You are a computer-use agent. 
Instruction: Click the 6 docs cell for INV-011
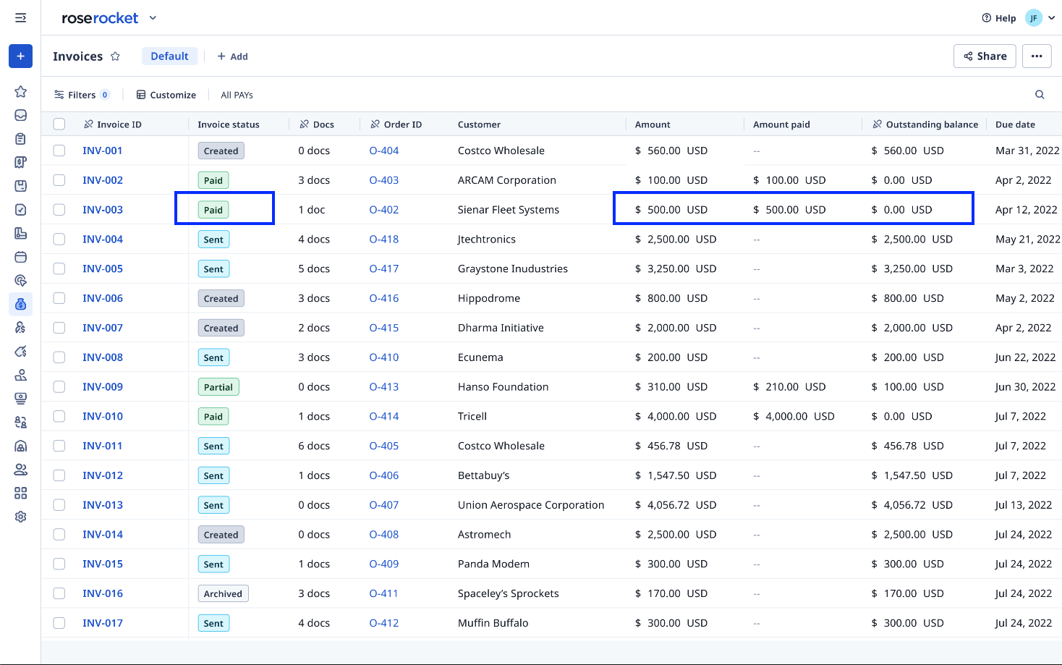point(314,446)
